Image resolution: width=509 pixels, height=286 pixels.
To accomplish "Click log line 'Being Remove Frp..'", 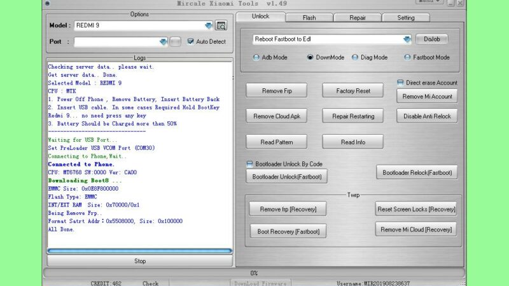I will click(75, 213).
